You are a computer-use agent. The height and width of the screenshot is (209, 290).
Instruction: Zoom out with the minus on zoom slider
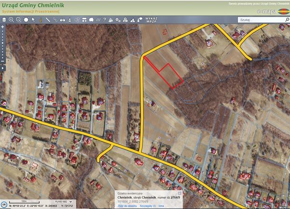coord(2,61)
